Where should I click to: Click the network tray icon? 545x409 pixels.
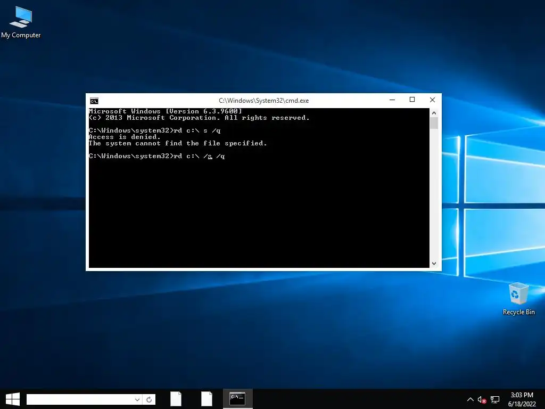(495, 400)
